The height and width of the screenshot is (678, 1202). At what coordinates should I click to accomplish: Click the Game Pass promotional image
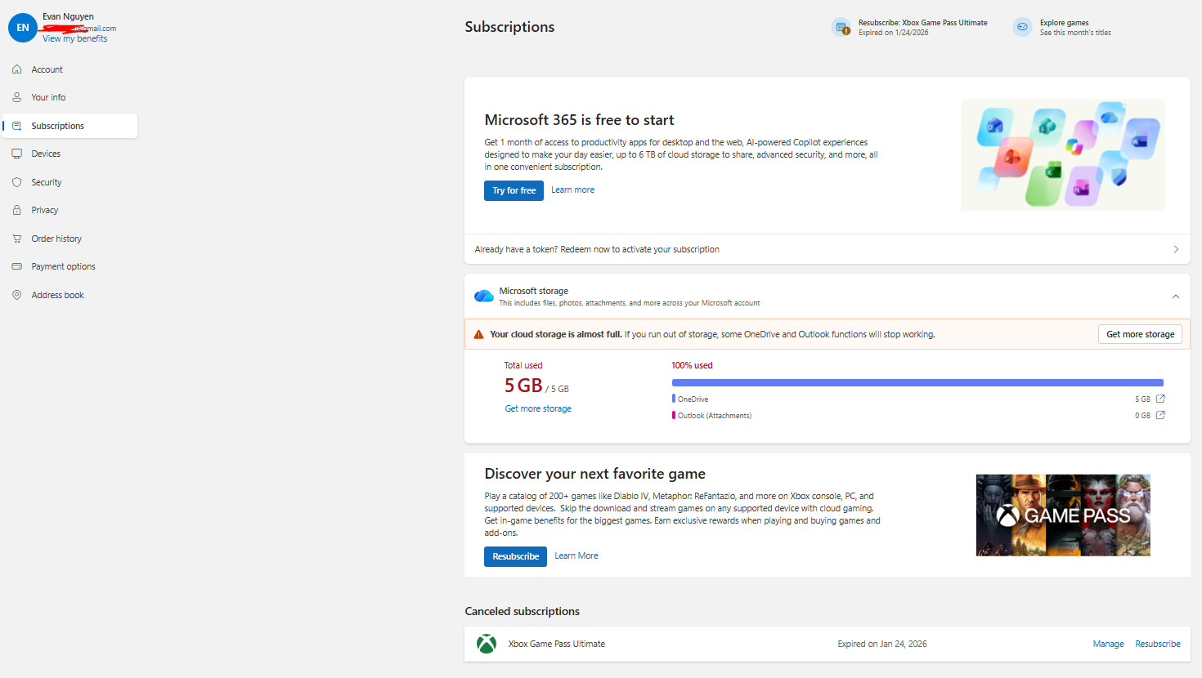[x=1063, y=515]
